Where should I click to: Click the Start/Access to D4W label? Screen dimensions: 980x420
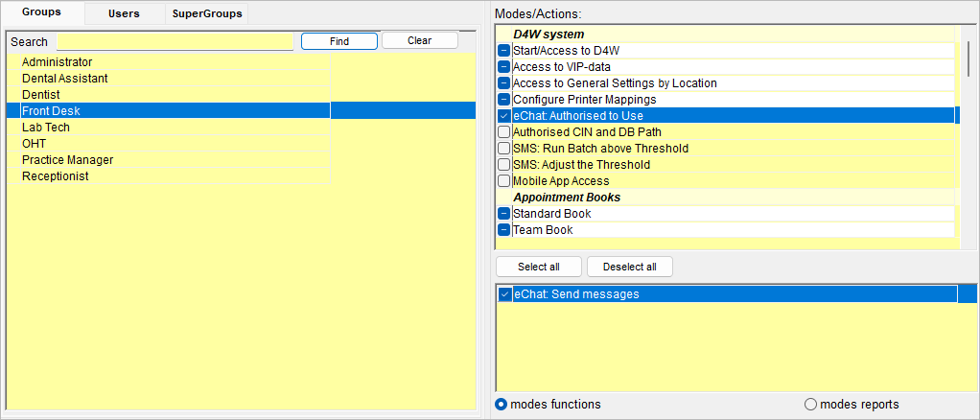pyautogui.click(x=567, y=51)
